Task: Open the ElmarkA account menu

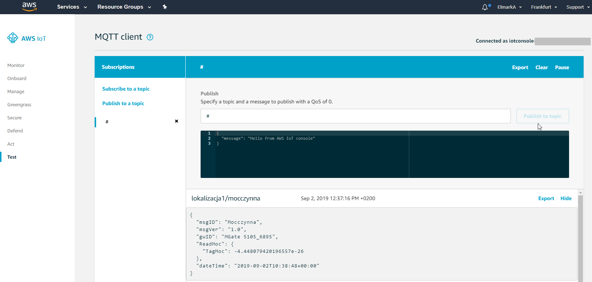Action: coord(509,7)
